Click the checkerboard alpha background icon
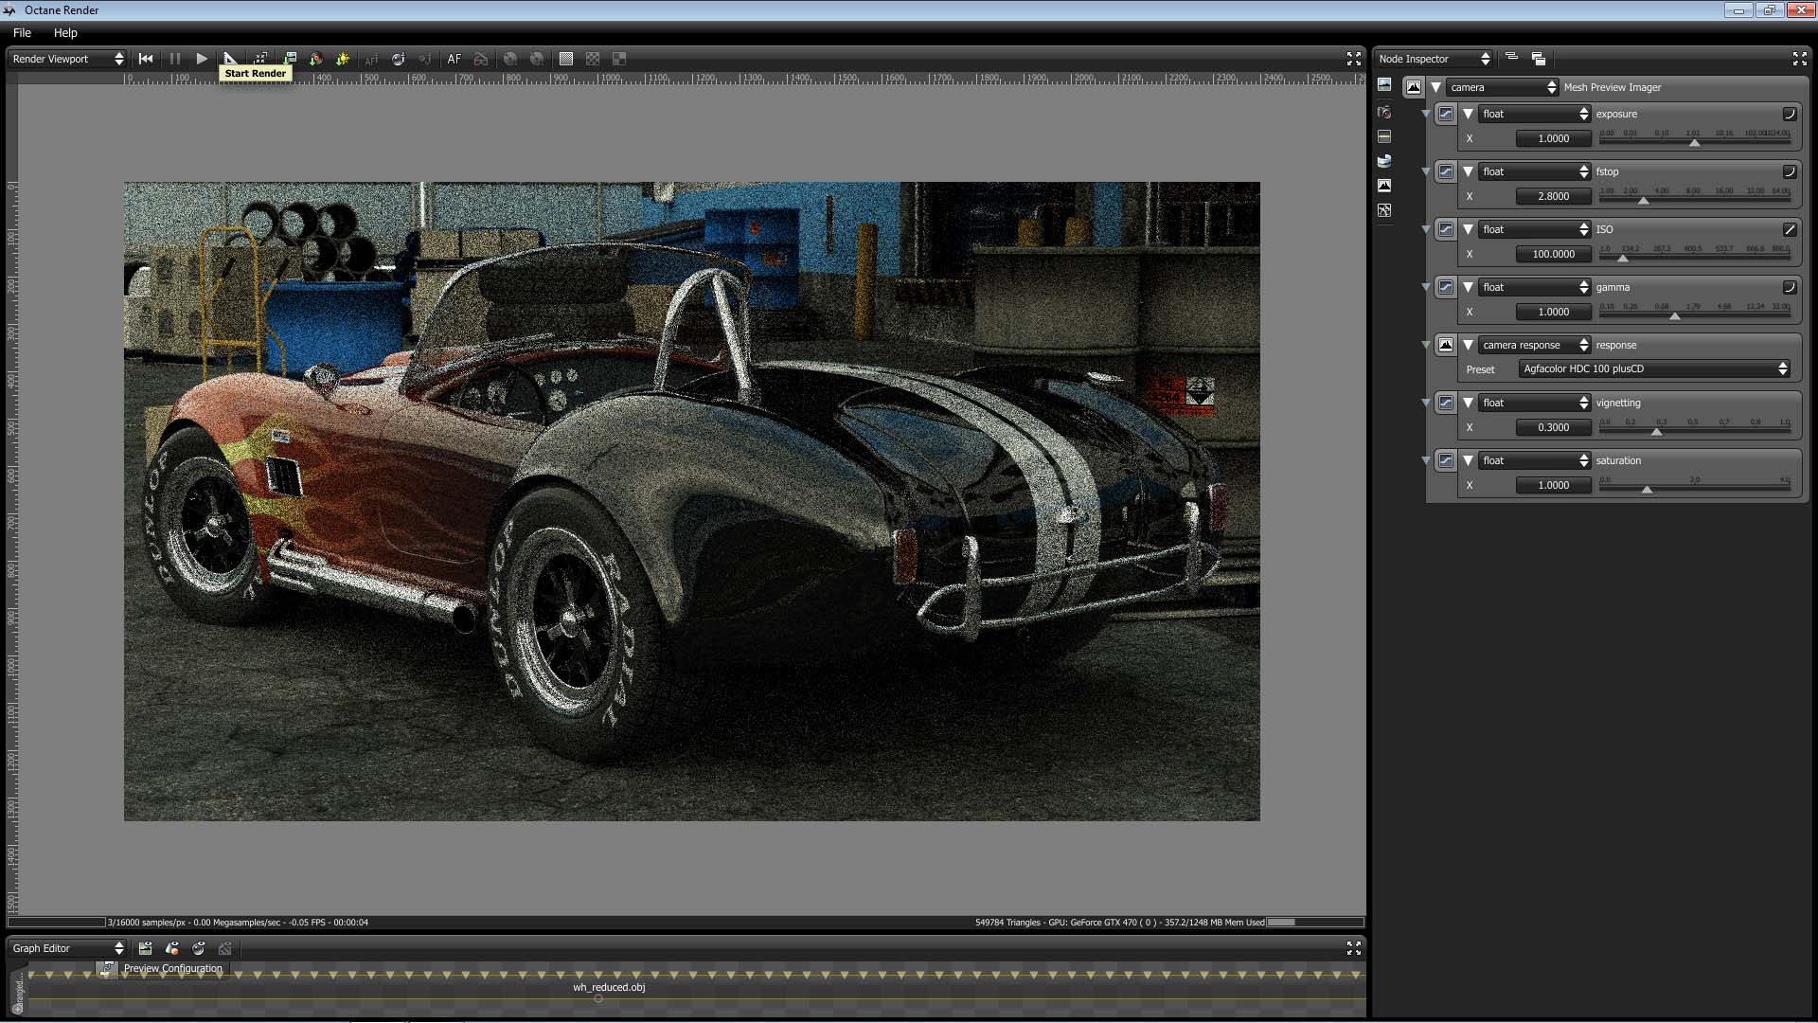Screen dimensions: 1818x1023 [x=593, y=59]
